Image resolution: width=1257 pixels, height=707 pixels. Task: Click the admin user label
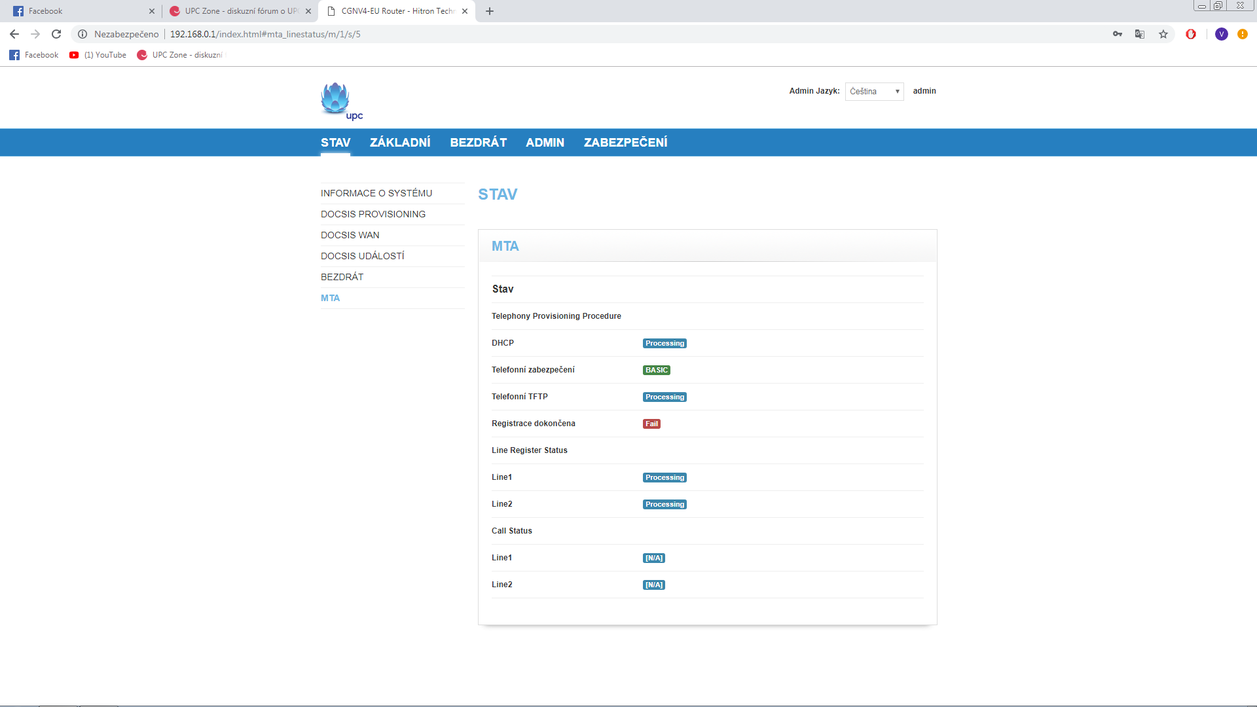(x=924, y=91)
